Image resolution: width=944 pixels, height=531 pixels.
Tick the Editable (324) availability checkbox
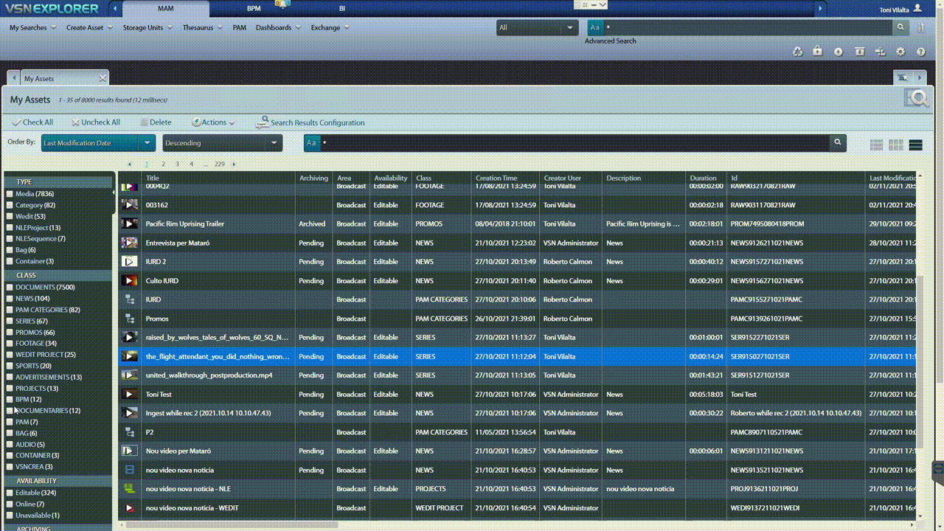click(x=10, y=493)
